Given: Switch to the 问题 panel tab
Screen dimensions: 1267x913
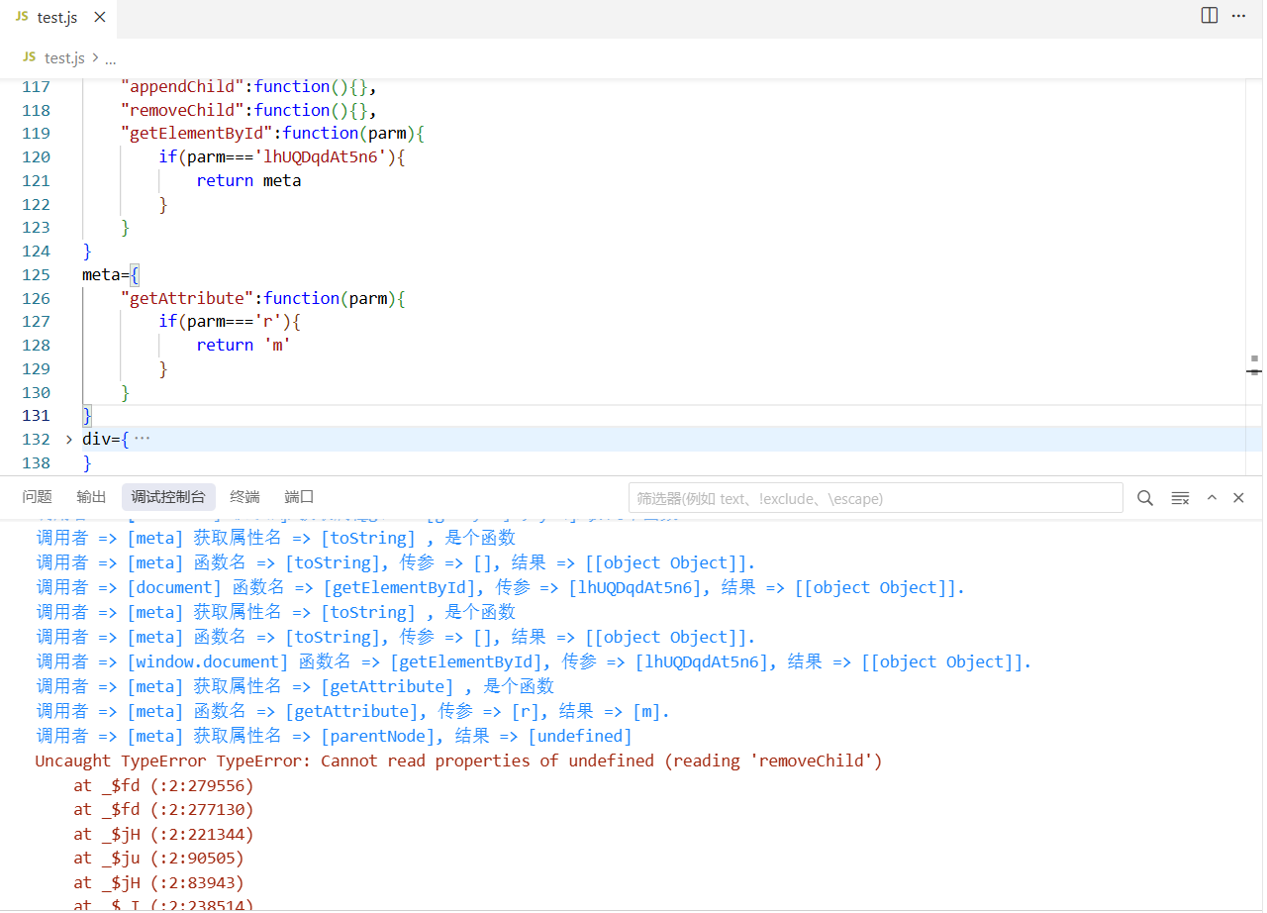Looking at the screenshot, I should tap(37, 497).
